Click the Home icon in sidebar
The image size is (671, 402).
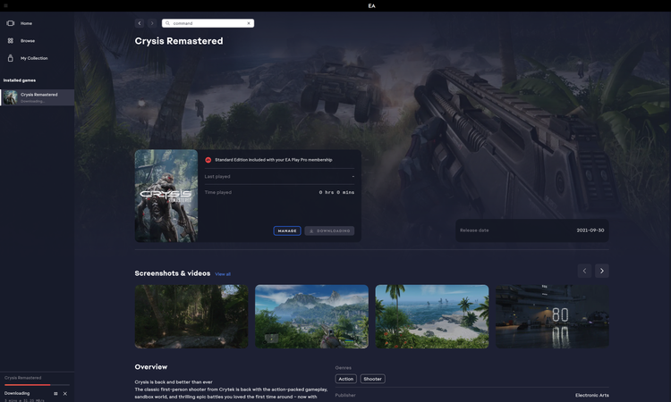click(x=11, y=23)
